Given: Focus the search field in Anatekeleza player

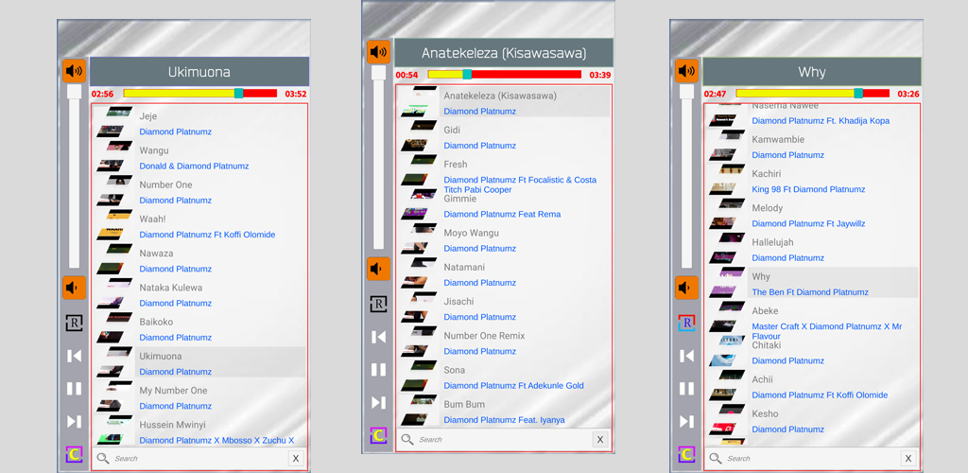Looking at the screenshot, I should click(x=503, y=439).
